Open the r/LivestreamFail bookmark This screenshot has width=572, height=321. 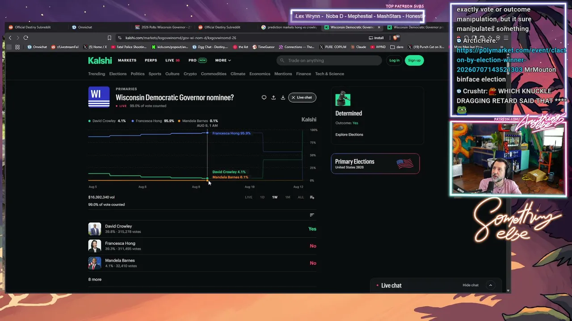coord(65,47)
